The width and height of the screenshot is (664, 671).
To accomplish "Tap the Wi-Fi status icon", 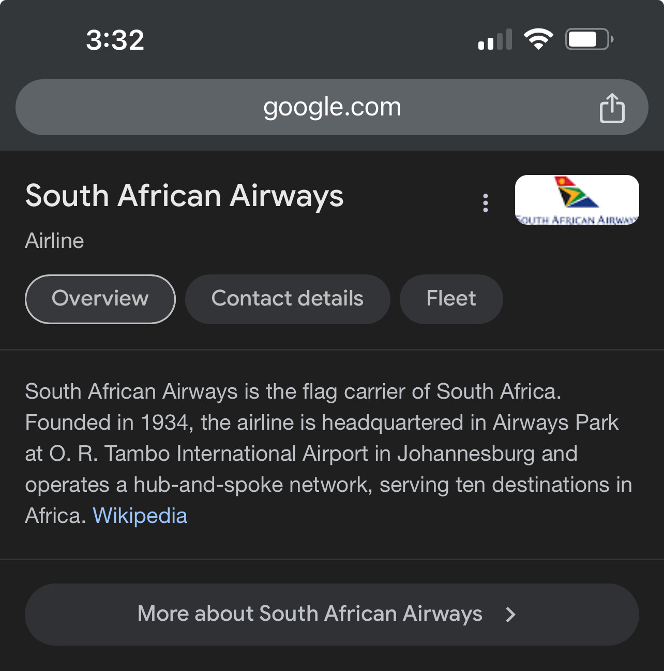I will pyautogui.click(x=538, y=39).
